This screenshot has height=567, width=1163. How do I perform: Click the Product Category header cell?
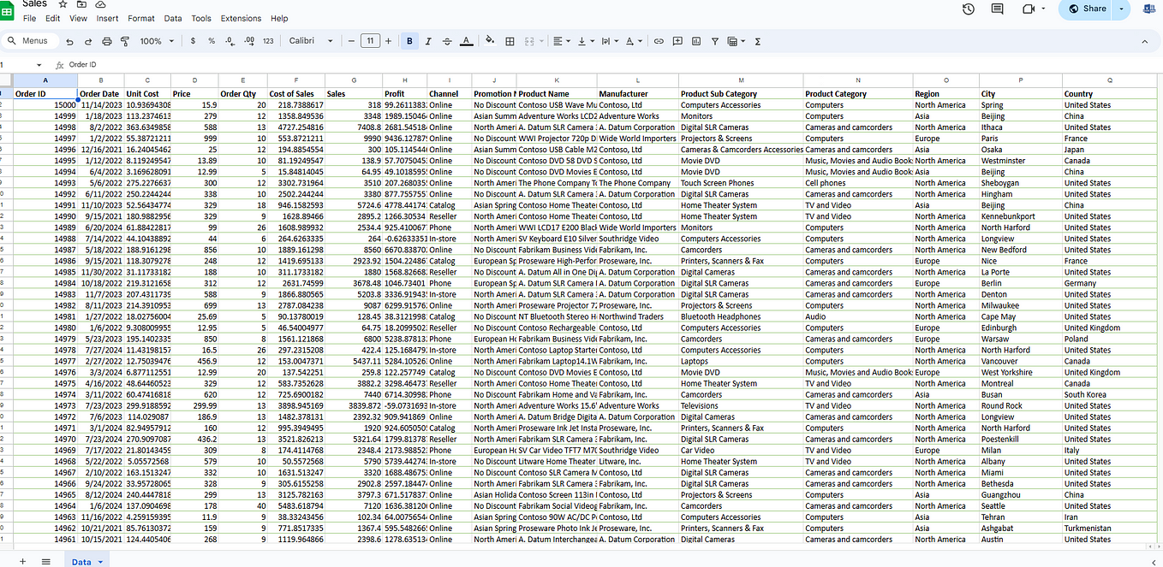[858, 94]
